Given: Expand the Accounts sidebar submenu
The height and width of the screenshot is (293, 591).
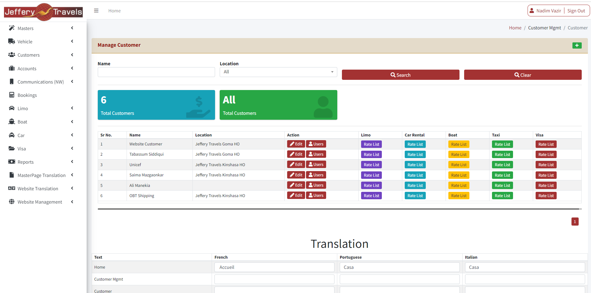Looking at the screenshot, I should point(72,68).
